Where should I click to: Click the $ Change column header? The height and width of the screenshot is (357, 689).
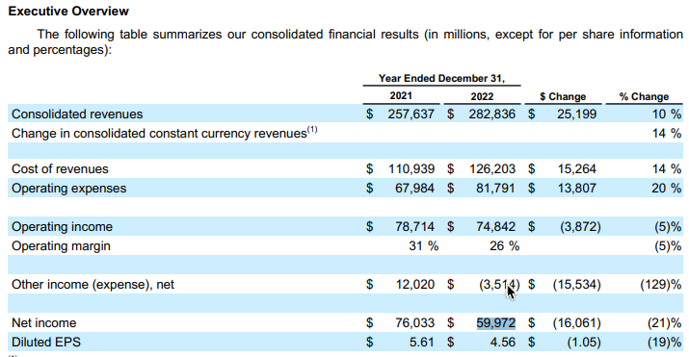(x=563, y=96)
